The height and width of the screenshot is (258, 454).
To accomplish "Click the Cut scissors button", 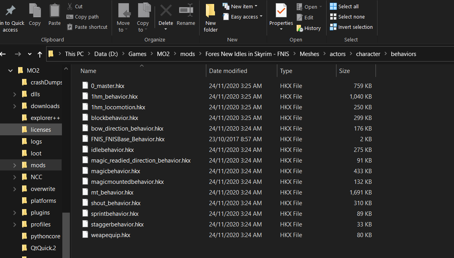I will (x=75, y=6).
